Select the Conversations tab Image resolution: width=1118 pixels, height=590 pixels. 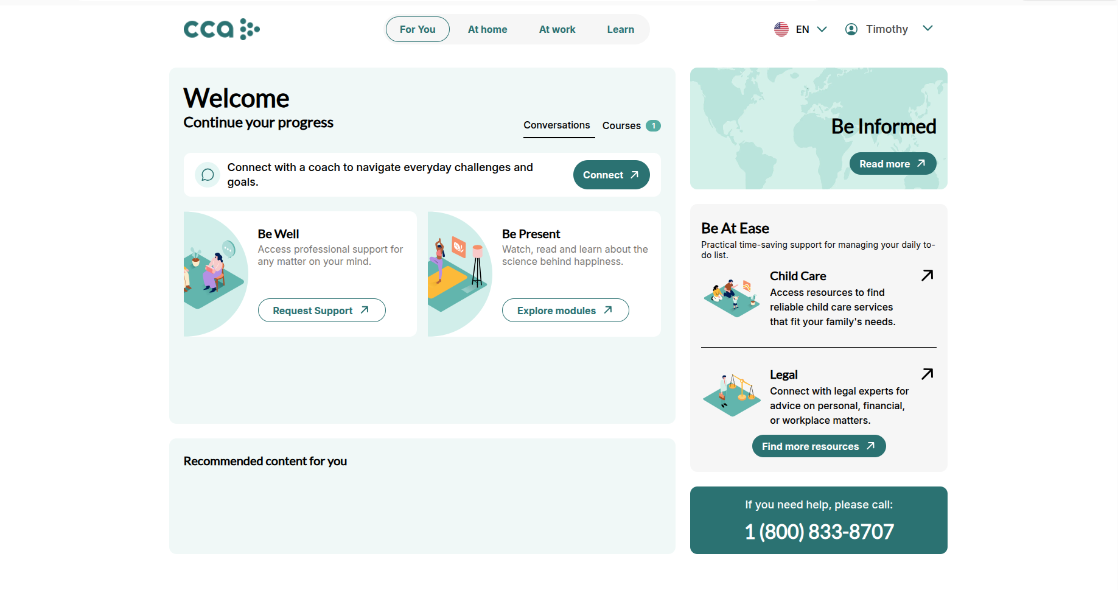[556, 125]
